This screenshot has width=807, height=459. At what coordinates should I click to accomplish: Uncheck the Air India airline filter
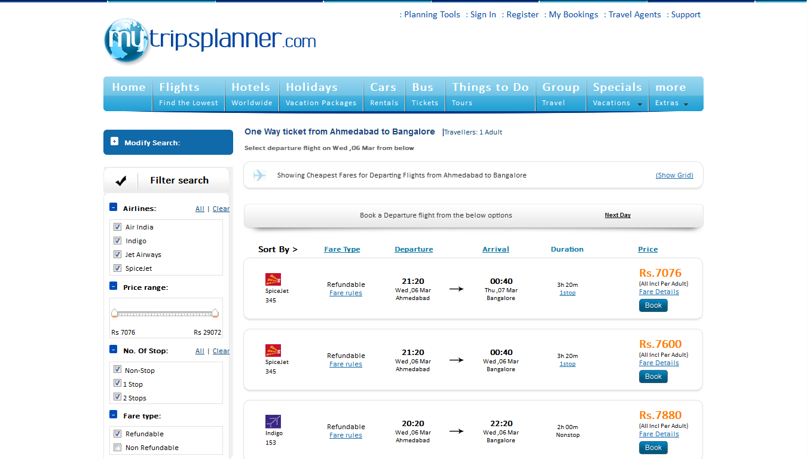117,227
